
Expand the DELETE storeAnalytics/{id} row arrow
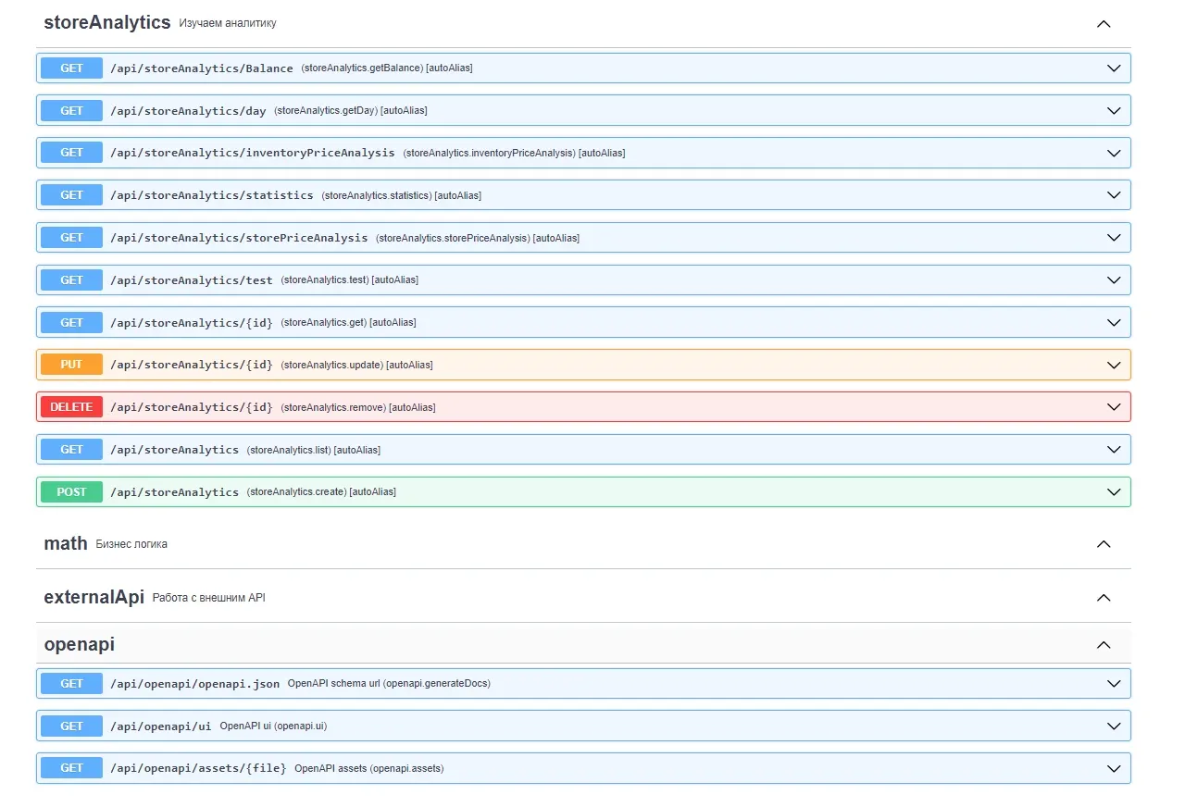tap(1114, 407)
